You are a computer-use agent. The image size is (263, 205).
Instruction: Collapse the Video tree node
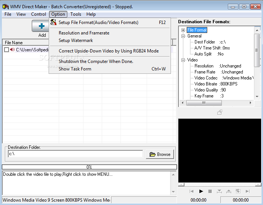coord(183,60)
